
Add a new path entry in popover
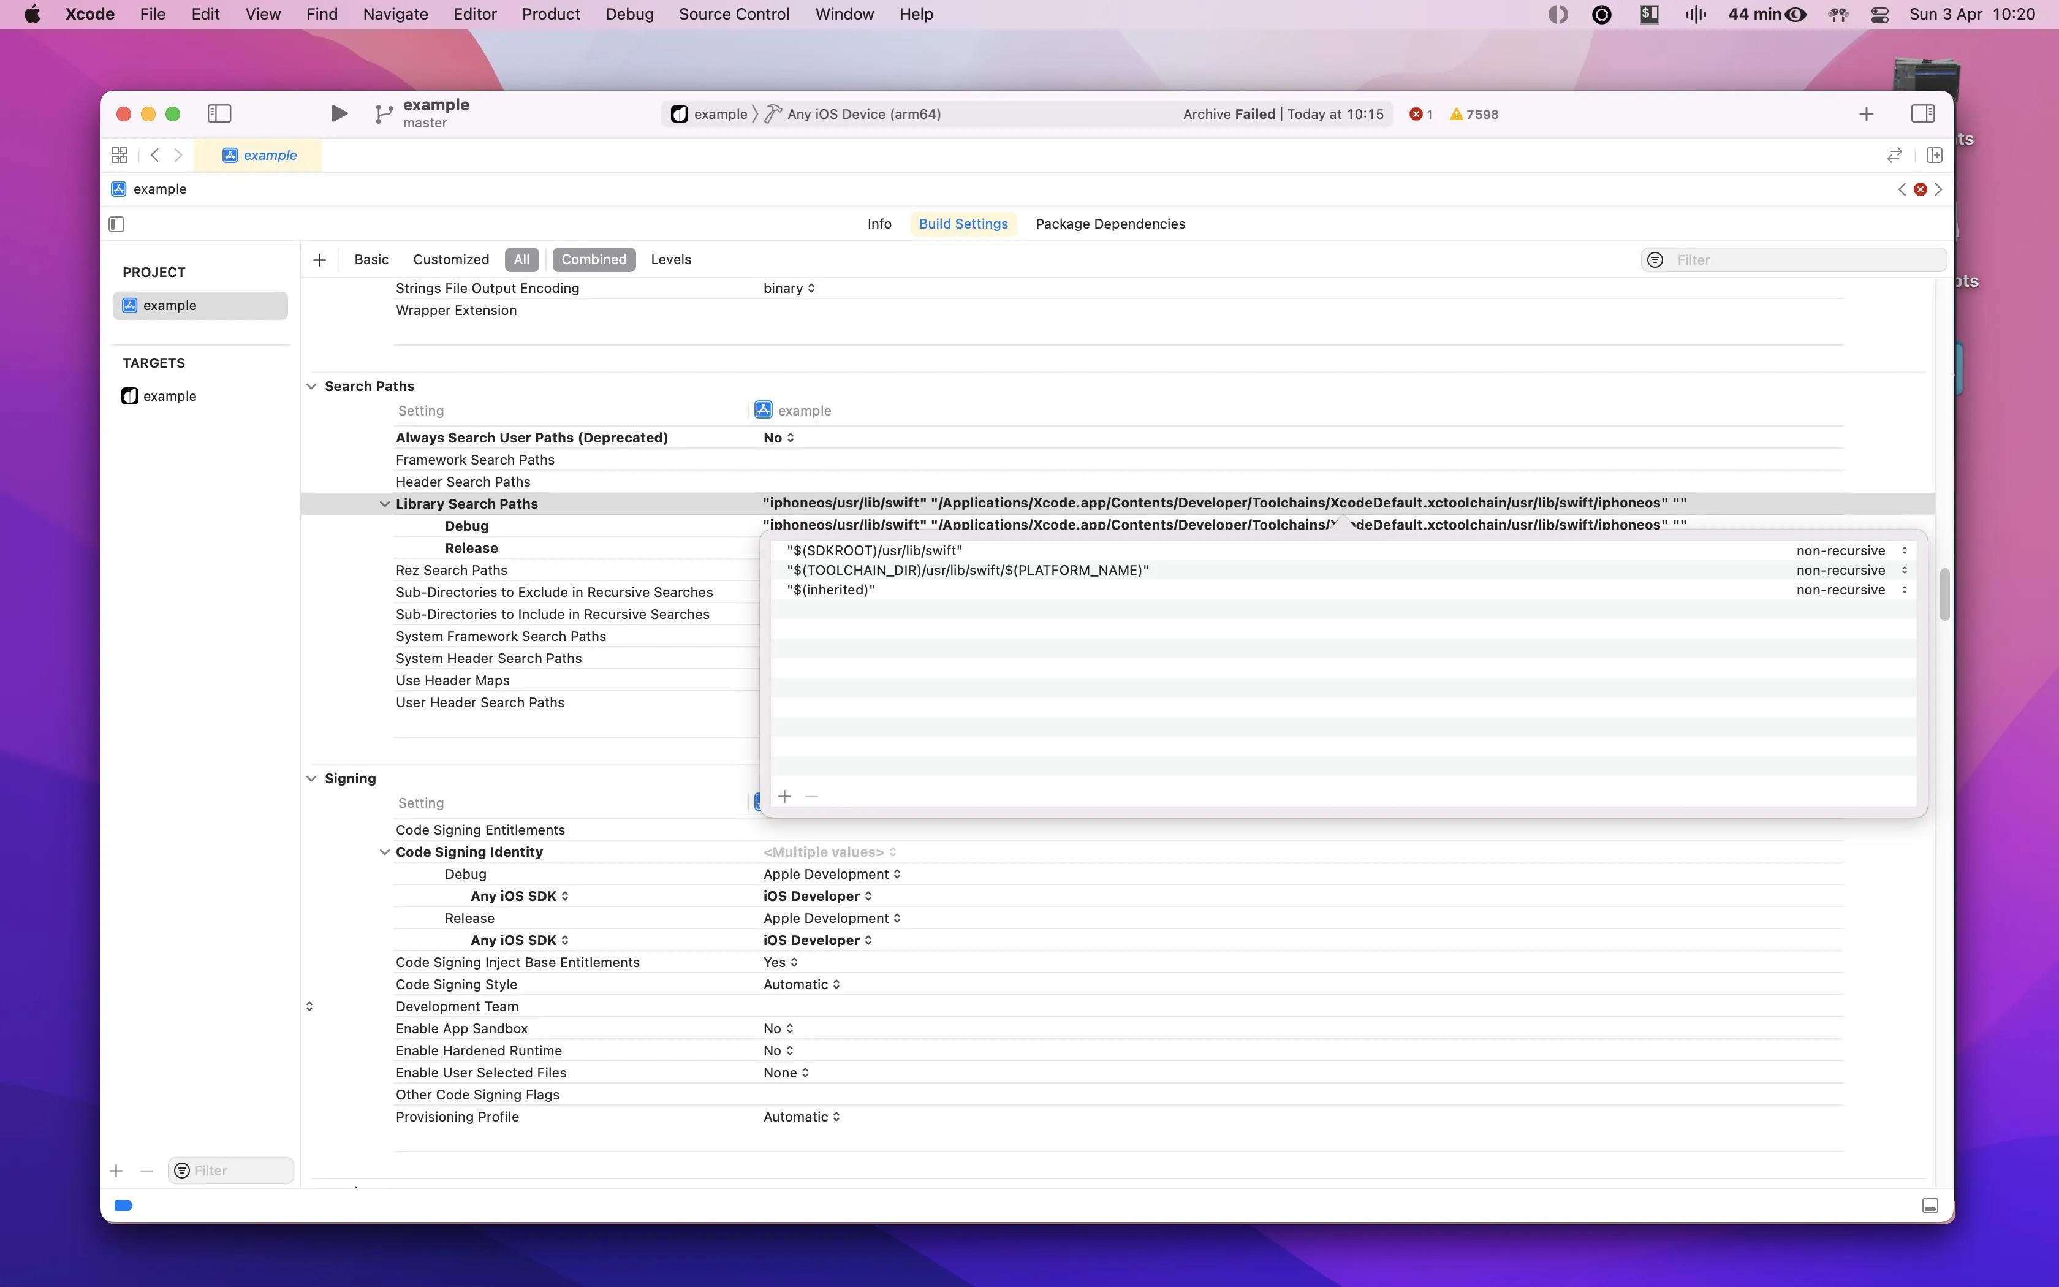pyautogui.click(x=784, y=797)
